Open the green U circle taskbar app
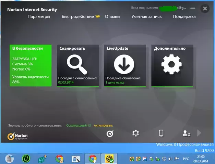This screenshot has width=215, height=164. (x=26, y=159)
